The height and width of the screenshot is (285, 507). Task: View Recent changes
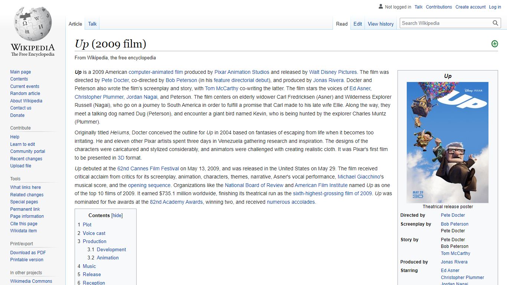(x=26, y=159)
